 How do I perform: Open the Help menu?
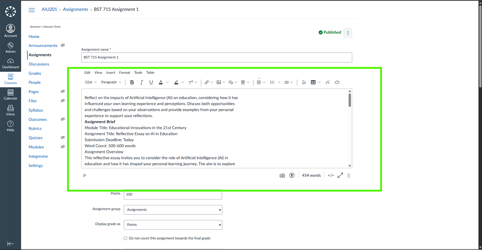(x=11, y=126)
